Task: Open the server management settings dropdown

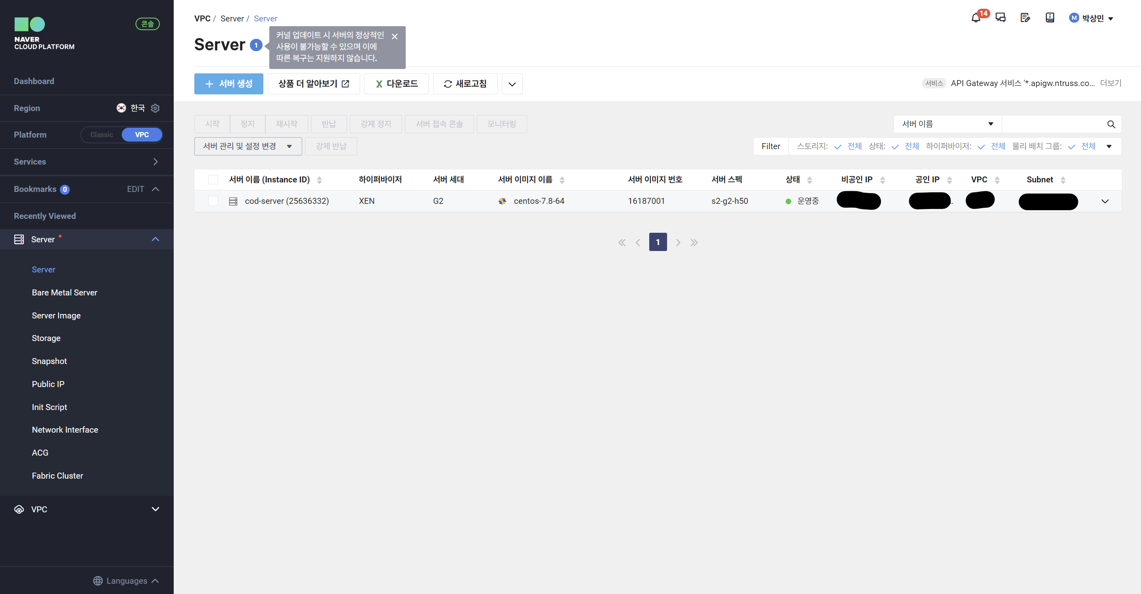Action: pyautogui.click(x=247, y=146)
